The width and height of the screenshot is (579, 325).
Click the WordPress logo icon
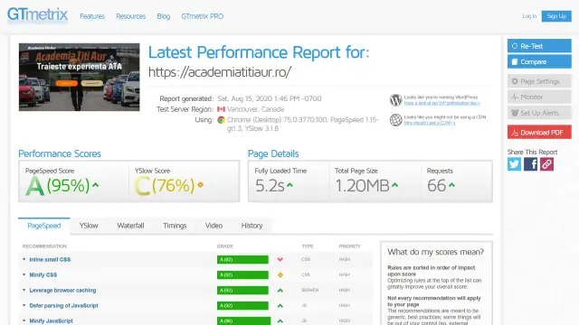pyautogui.click(x=395, y=100)
